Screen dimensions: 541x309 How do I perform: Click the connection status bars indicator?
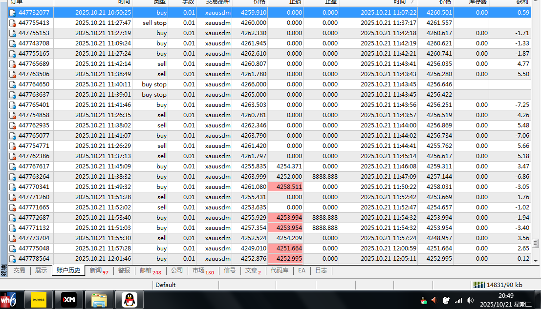click(x=478, y=285)
